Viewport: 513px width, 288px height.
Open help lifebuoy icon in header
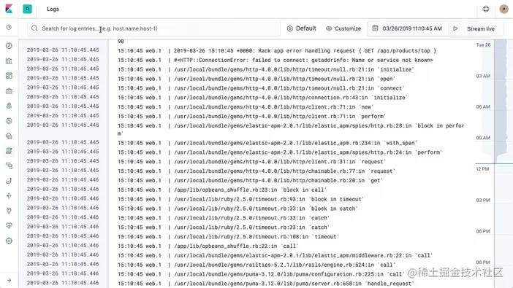tap(486, 9)
